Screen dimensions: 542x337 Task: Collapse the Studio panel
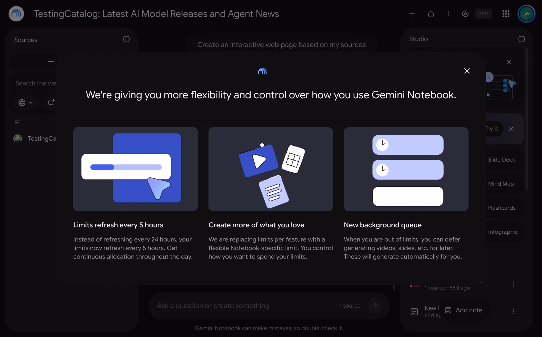click(x=521, y=39)
